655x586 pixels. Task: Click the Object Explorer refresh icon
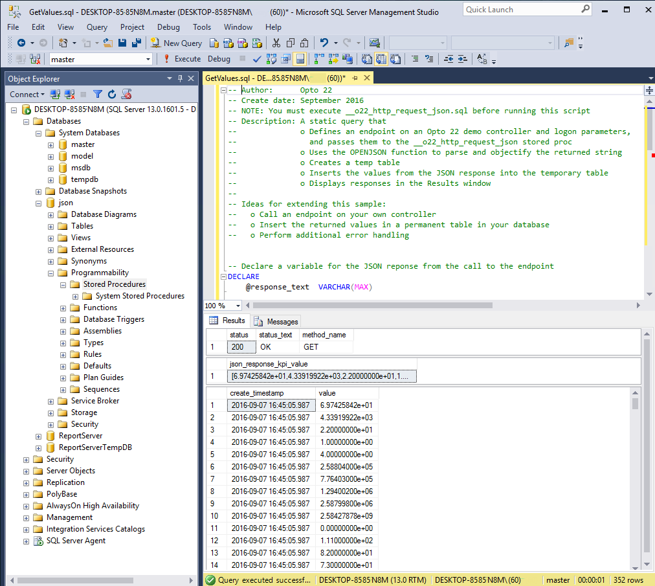tap(112, 95)
